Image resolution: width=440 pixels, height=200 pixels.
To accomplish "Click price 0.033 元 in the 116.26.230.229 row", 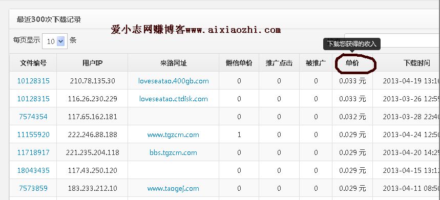I will tap(352, 99).
